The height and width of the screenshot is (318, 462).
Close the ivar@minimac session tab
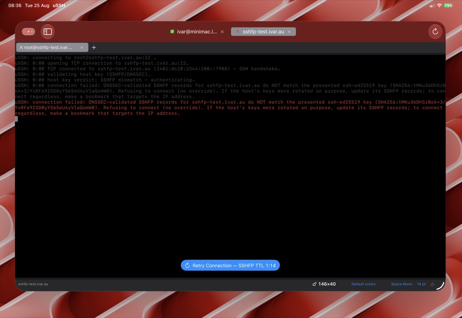tap(222, 32)
